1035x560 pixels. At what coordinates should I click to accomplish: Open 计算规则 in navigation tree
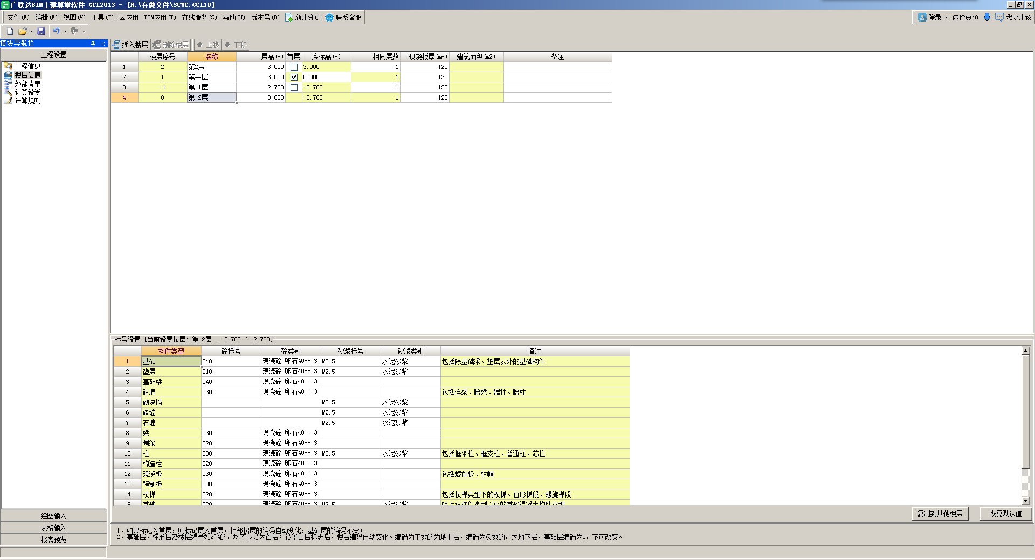click(x=27, y=101)
